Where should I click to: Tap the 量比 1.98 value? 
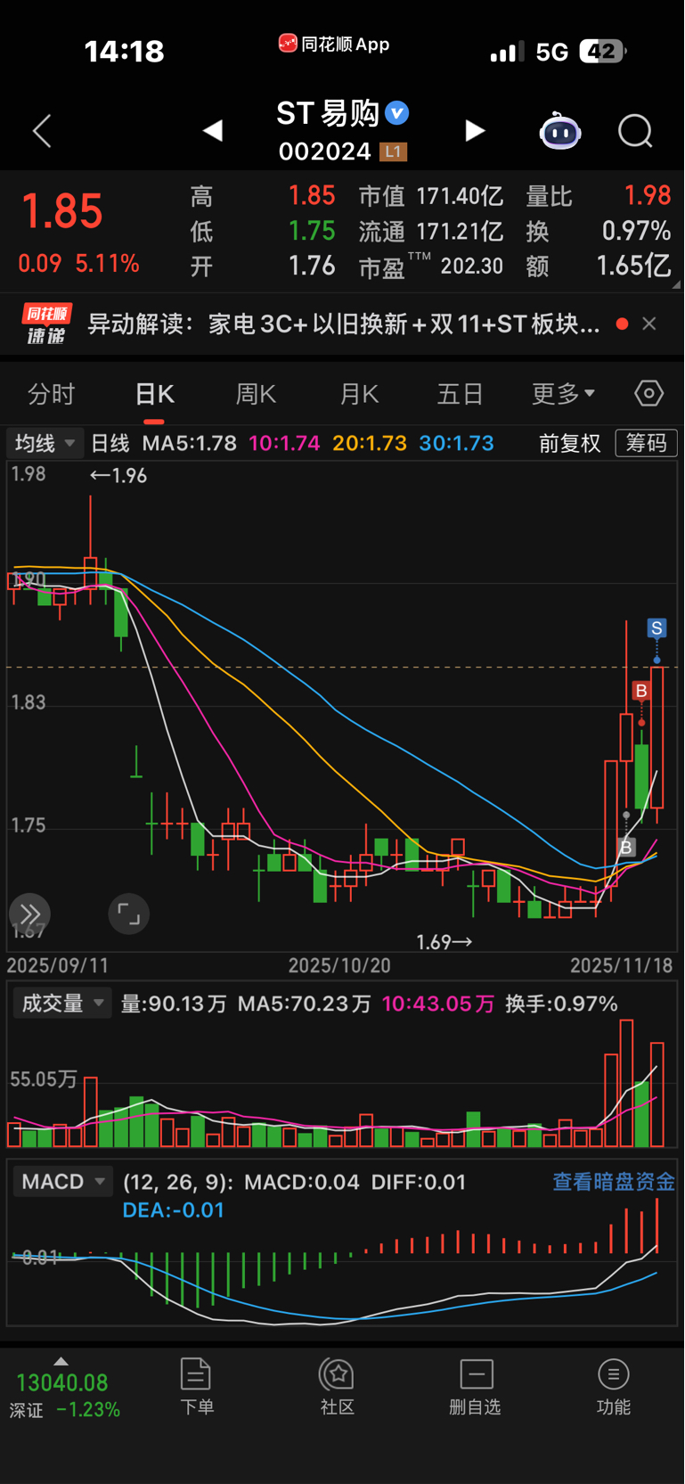tap(599, 196)
